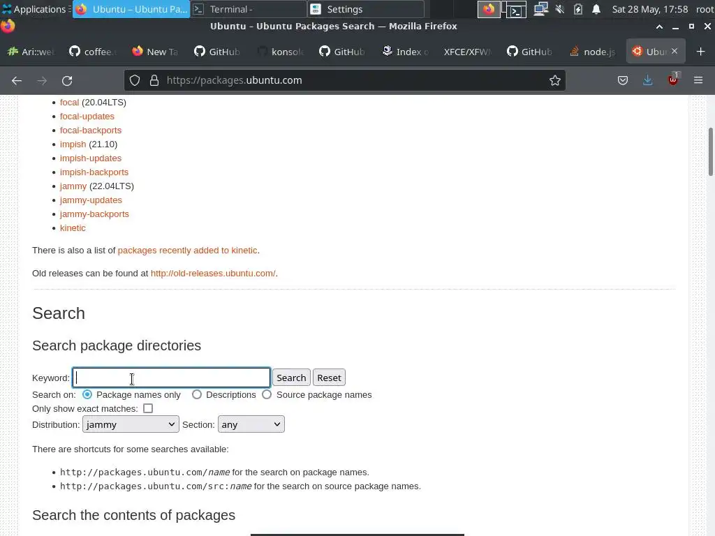Switch to the coffee GitHub tab
715x536 pixels.
tap(93, 52)
